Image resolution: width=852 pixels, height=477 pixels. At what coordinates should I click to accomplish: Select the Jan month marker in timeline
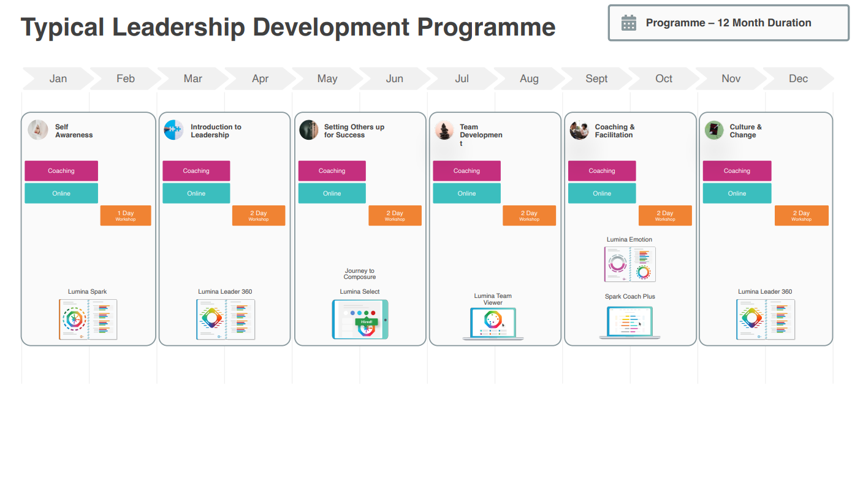(58, 78)
